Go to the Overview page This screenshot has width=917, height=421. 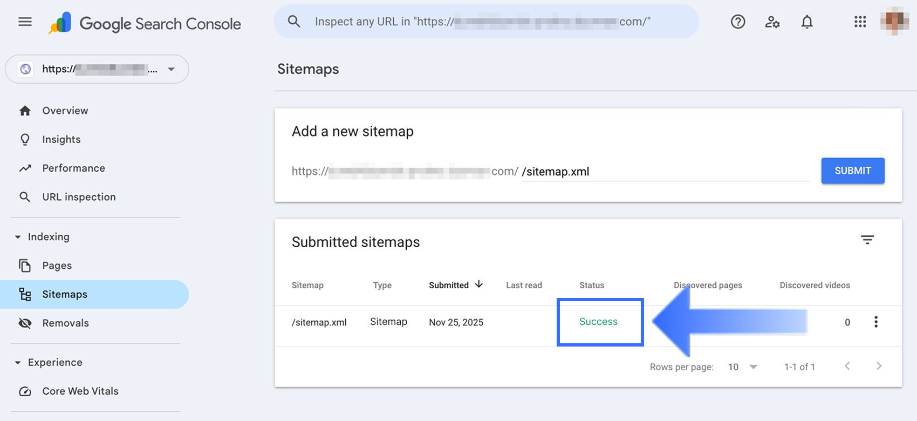click(65, 111)
